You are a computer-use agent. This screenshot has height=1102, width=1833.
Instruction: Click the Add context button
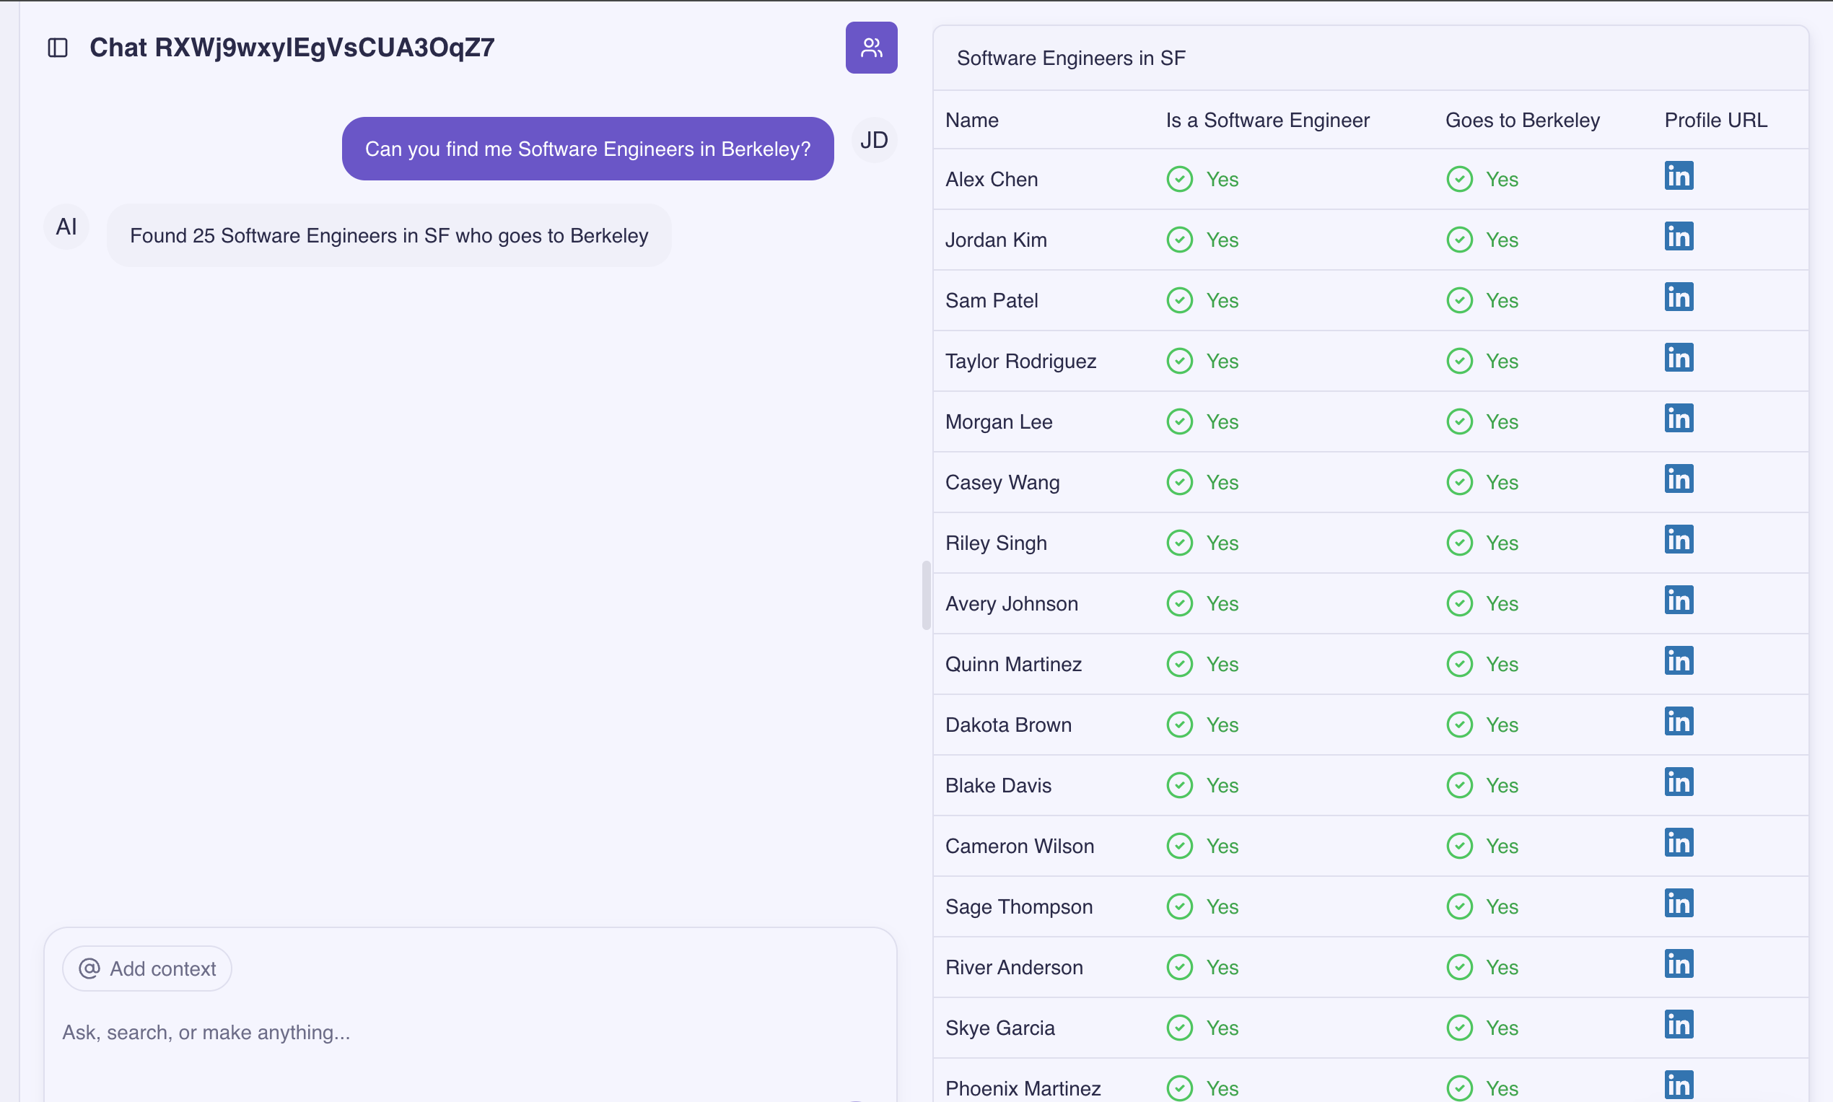pyautogui.click(x=146, y=968)
